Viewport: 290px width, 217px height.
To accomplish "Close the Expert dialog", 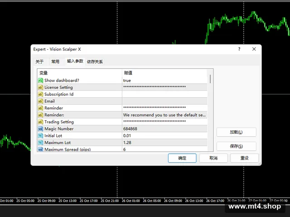I will tap(254, 49).
